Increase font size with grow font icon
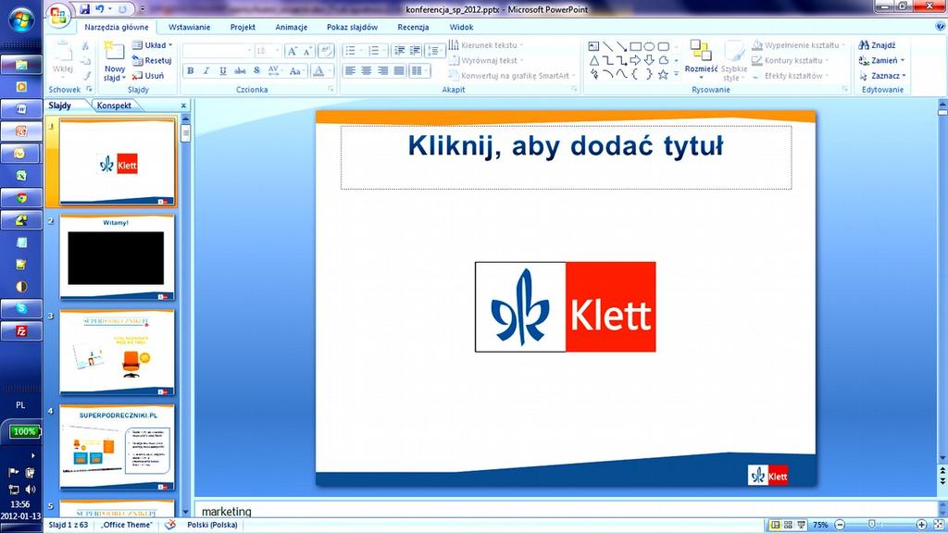 (x=293, y=51)
